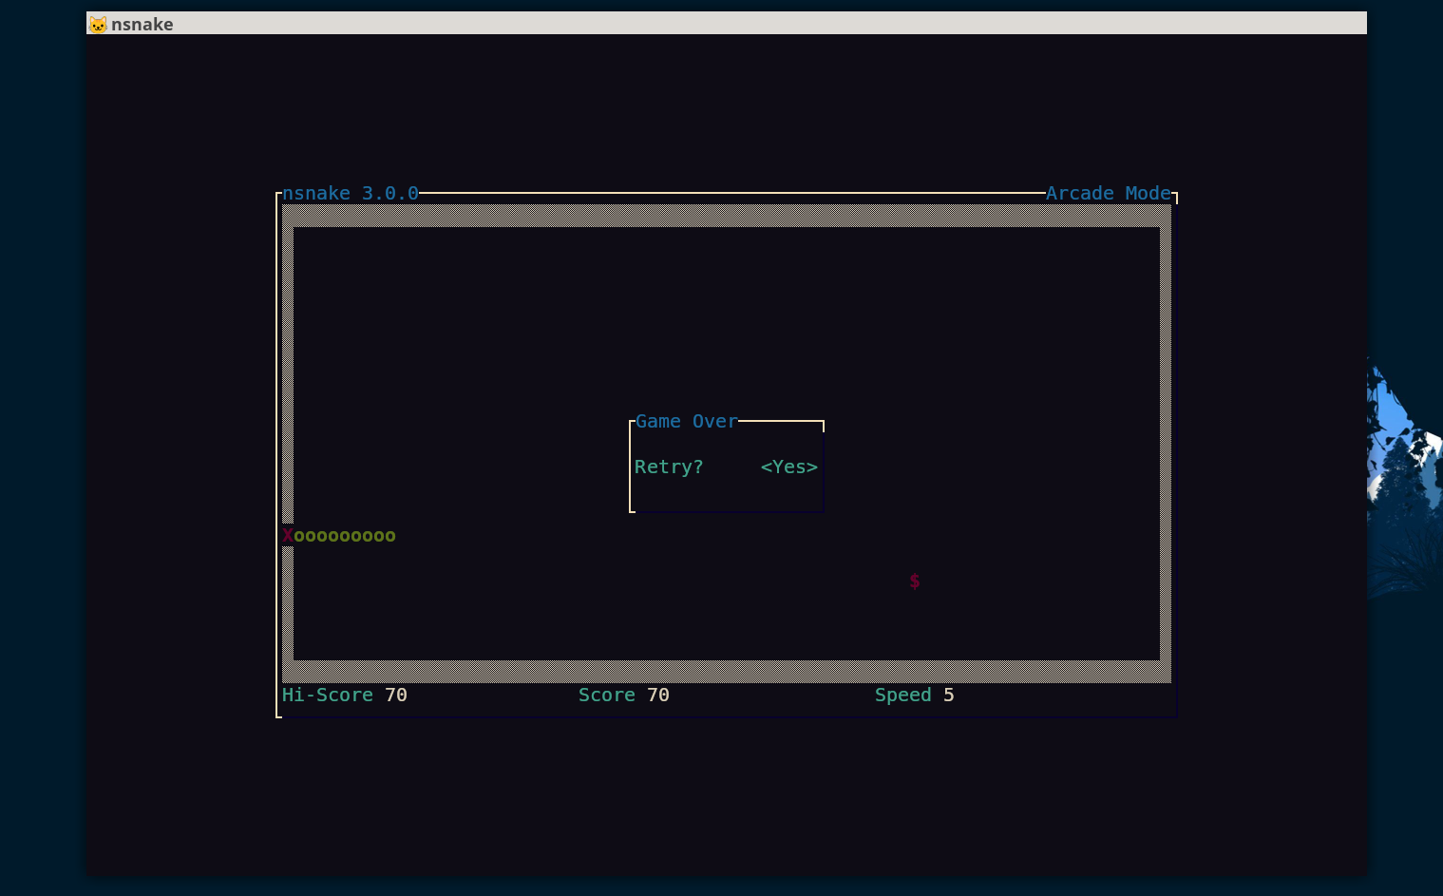Click the red X snake head
This screenshot has height=896, width=1443.
coord(288,536)
